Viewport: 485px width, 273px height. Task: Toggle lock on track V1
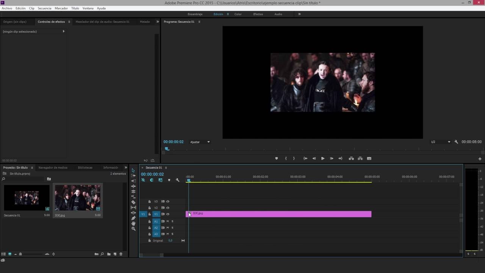pos(150,214)
